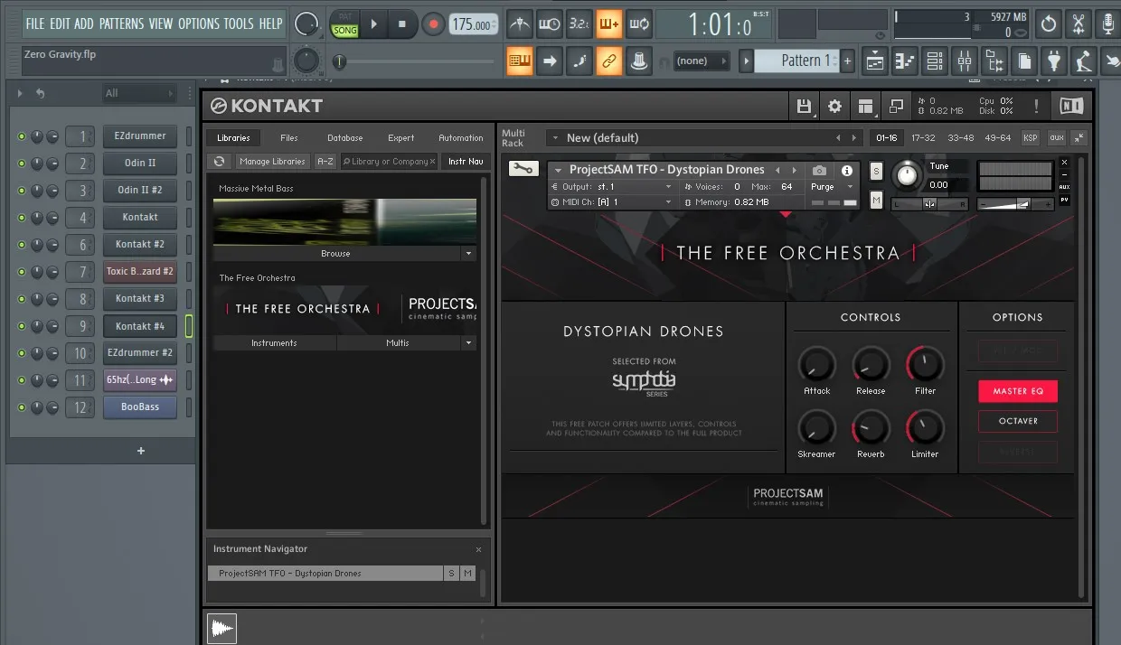Image resolution: width=1121 pixels, height=645 pixels.
Task: Click the Reverb knob
Action: tap(871, 427)
